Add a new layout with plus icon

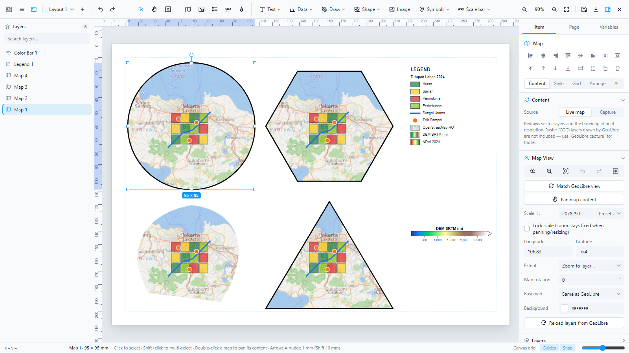click(83, 9)
